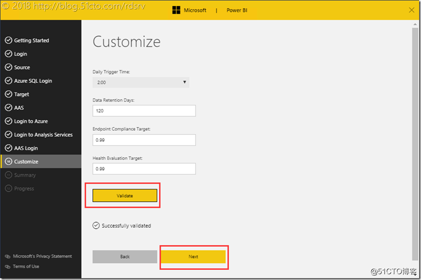This screenshot has height=280, width=421.
Task: Click the Login step checkmark icon
Action: pyautogui.click(x=8, y=53)
